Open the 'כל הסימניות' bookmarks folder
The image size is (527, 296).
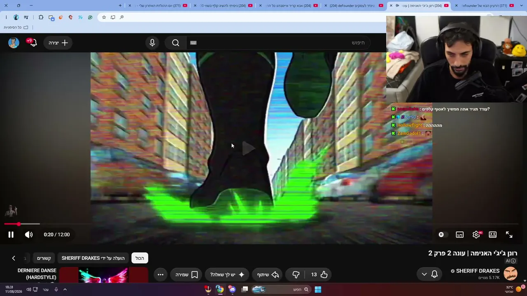click(x=16, y=28)
